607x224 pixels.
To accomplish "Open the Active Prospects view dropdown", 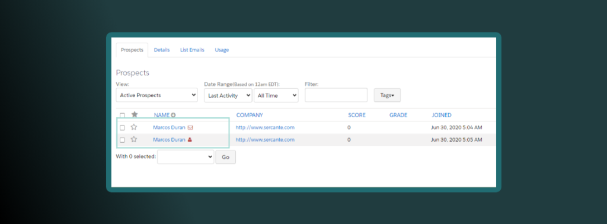I will point(156,95).
